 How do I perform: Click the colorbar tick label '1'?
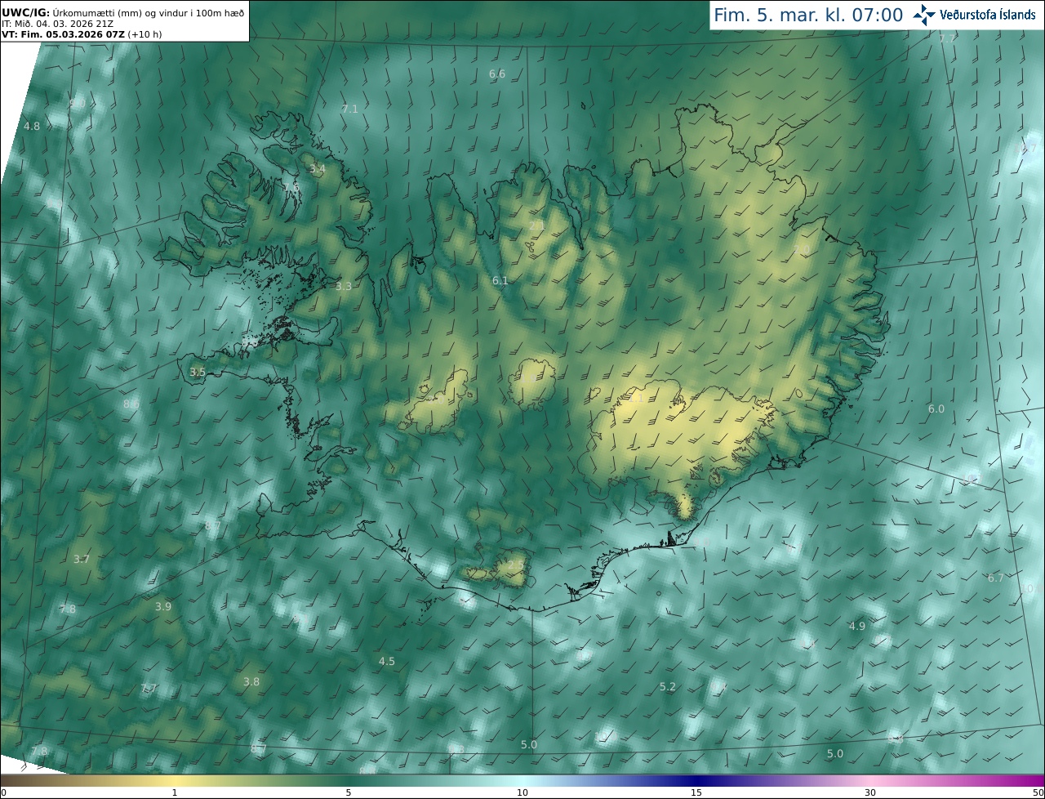click(x=175, y=793)
